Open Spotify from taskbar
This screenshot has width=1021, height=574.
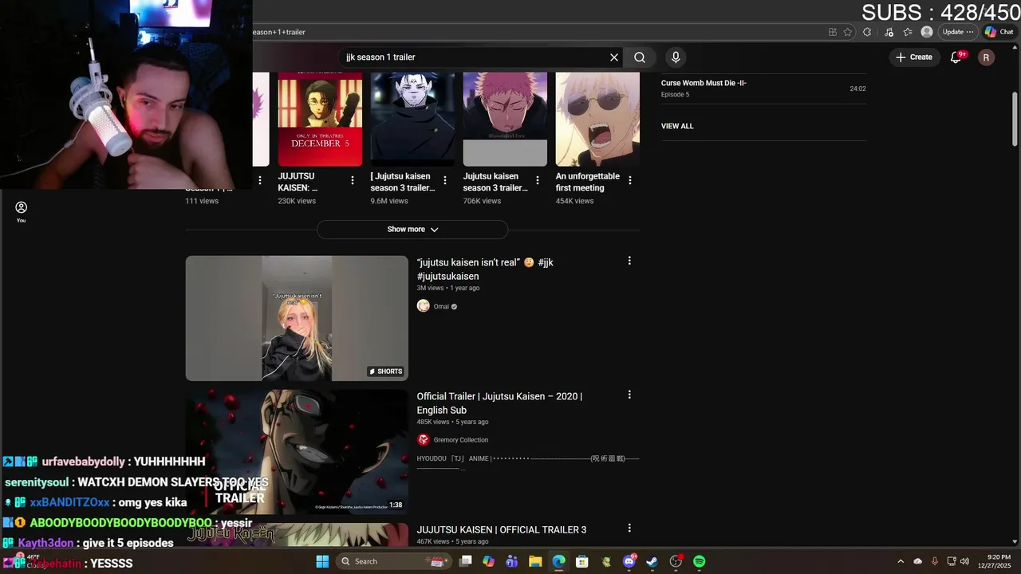(x=700, y=561)
